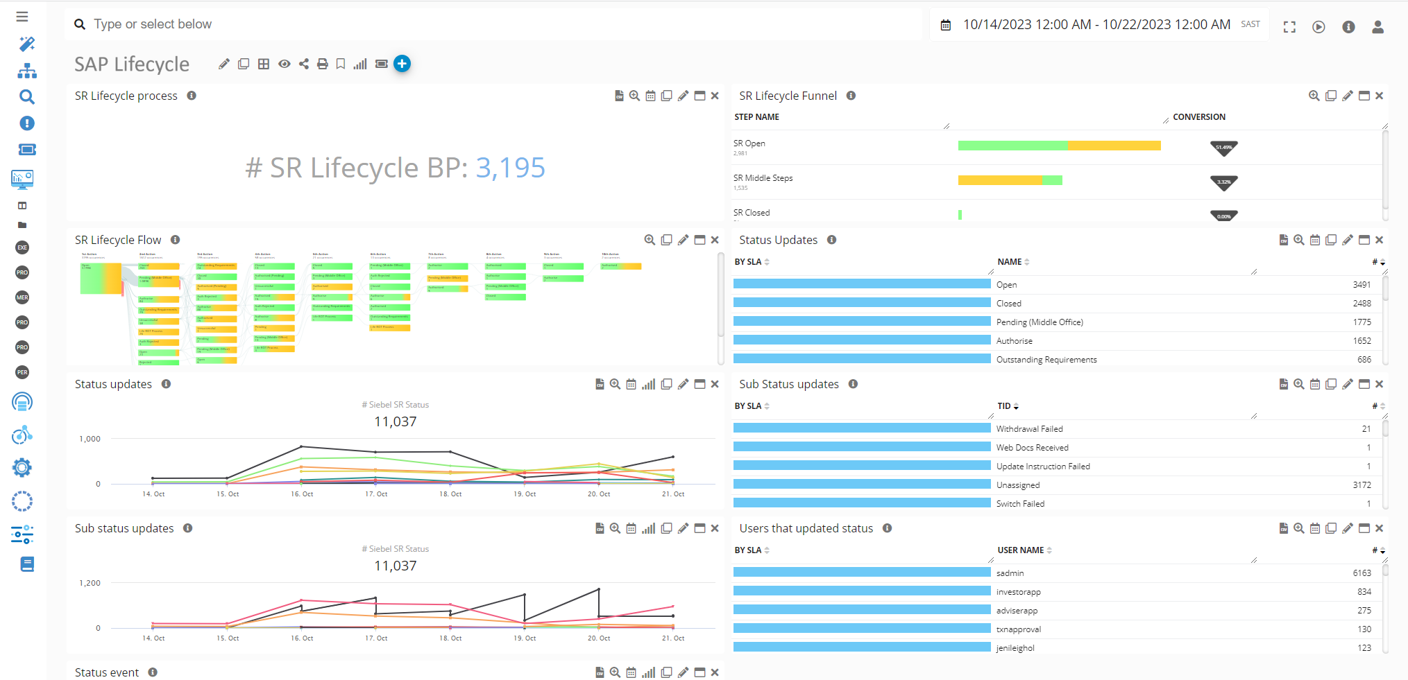Open the hamburger menu at top left
Image resolution: width=1408 pixels, height=680 pixels.
(x=22, y=17)
